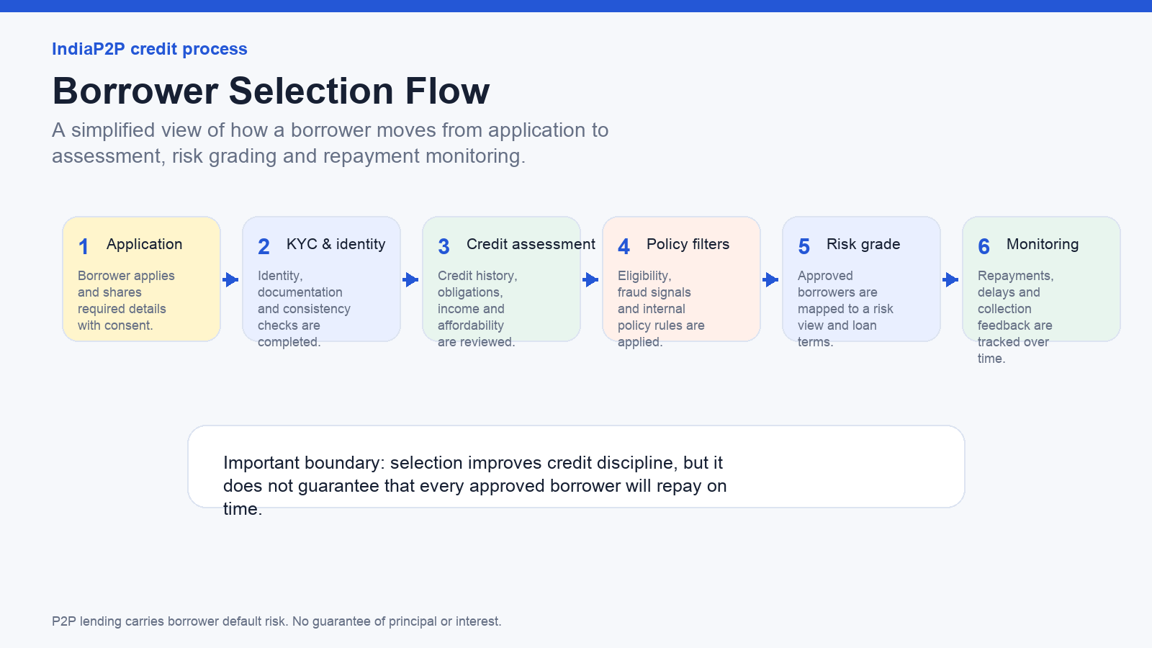Image resolution: width=1152 pixels, height=648 pixels.
Task: Click the Credit assessment card heading
Action: point(531,244)
